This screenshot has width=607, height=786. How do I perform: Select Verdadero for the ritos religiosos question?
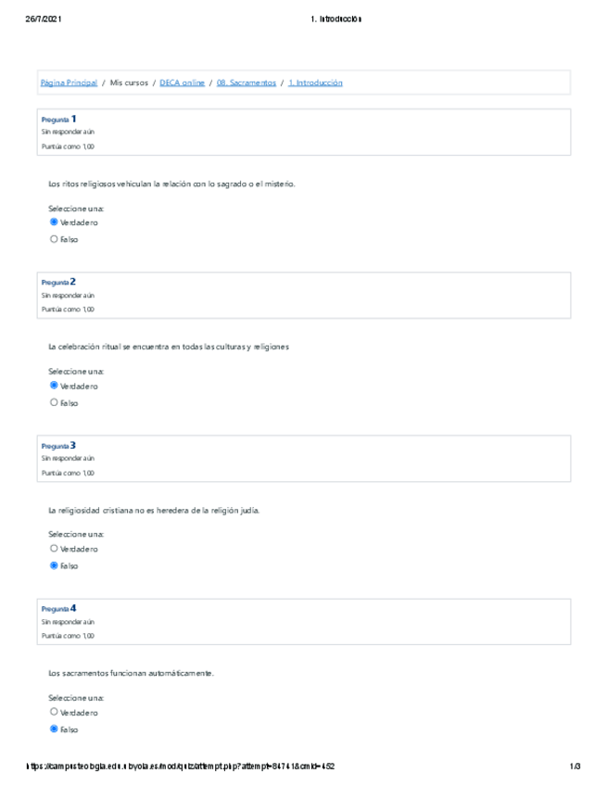click(x=54, y=222)
